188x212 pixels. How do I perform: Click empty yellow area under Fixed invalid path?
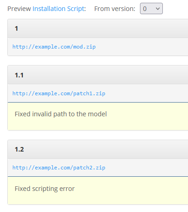[97, 124]
